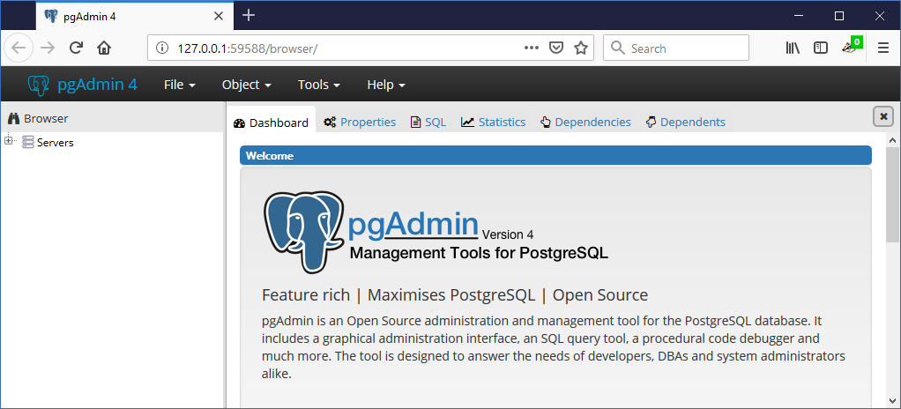Image resolution: width=901 pixels, height=409 pixels.
Task: Click the Firefox reload page icon
Action: click(x=76, y=48)
